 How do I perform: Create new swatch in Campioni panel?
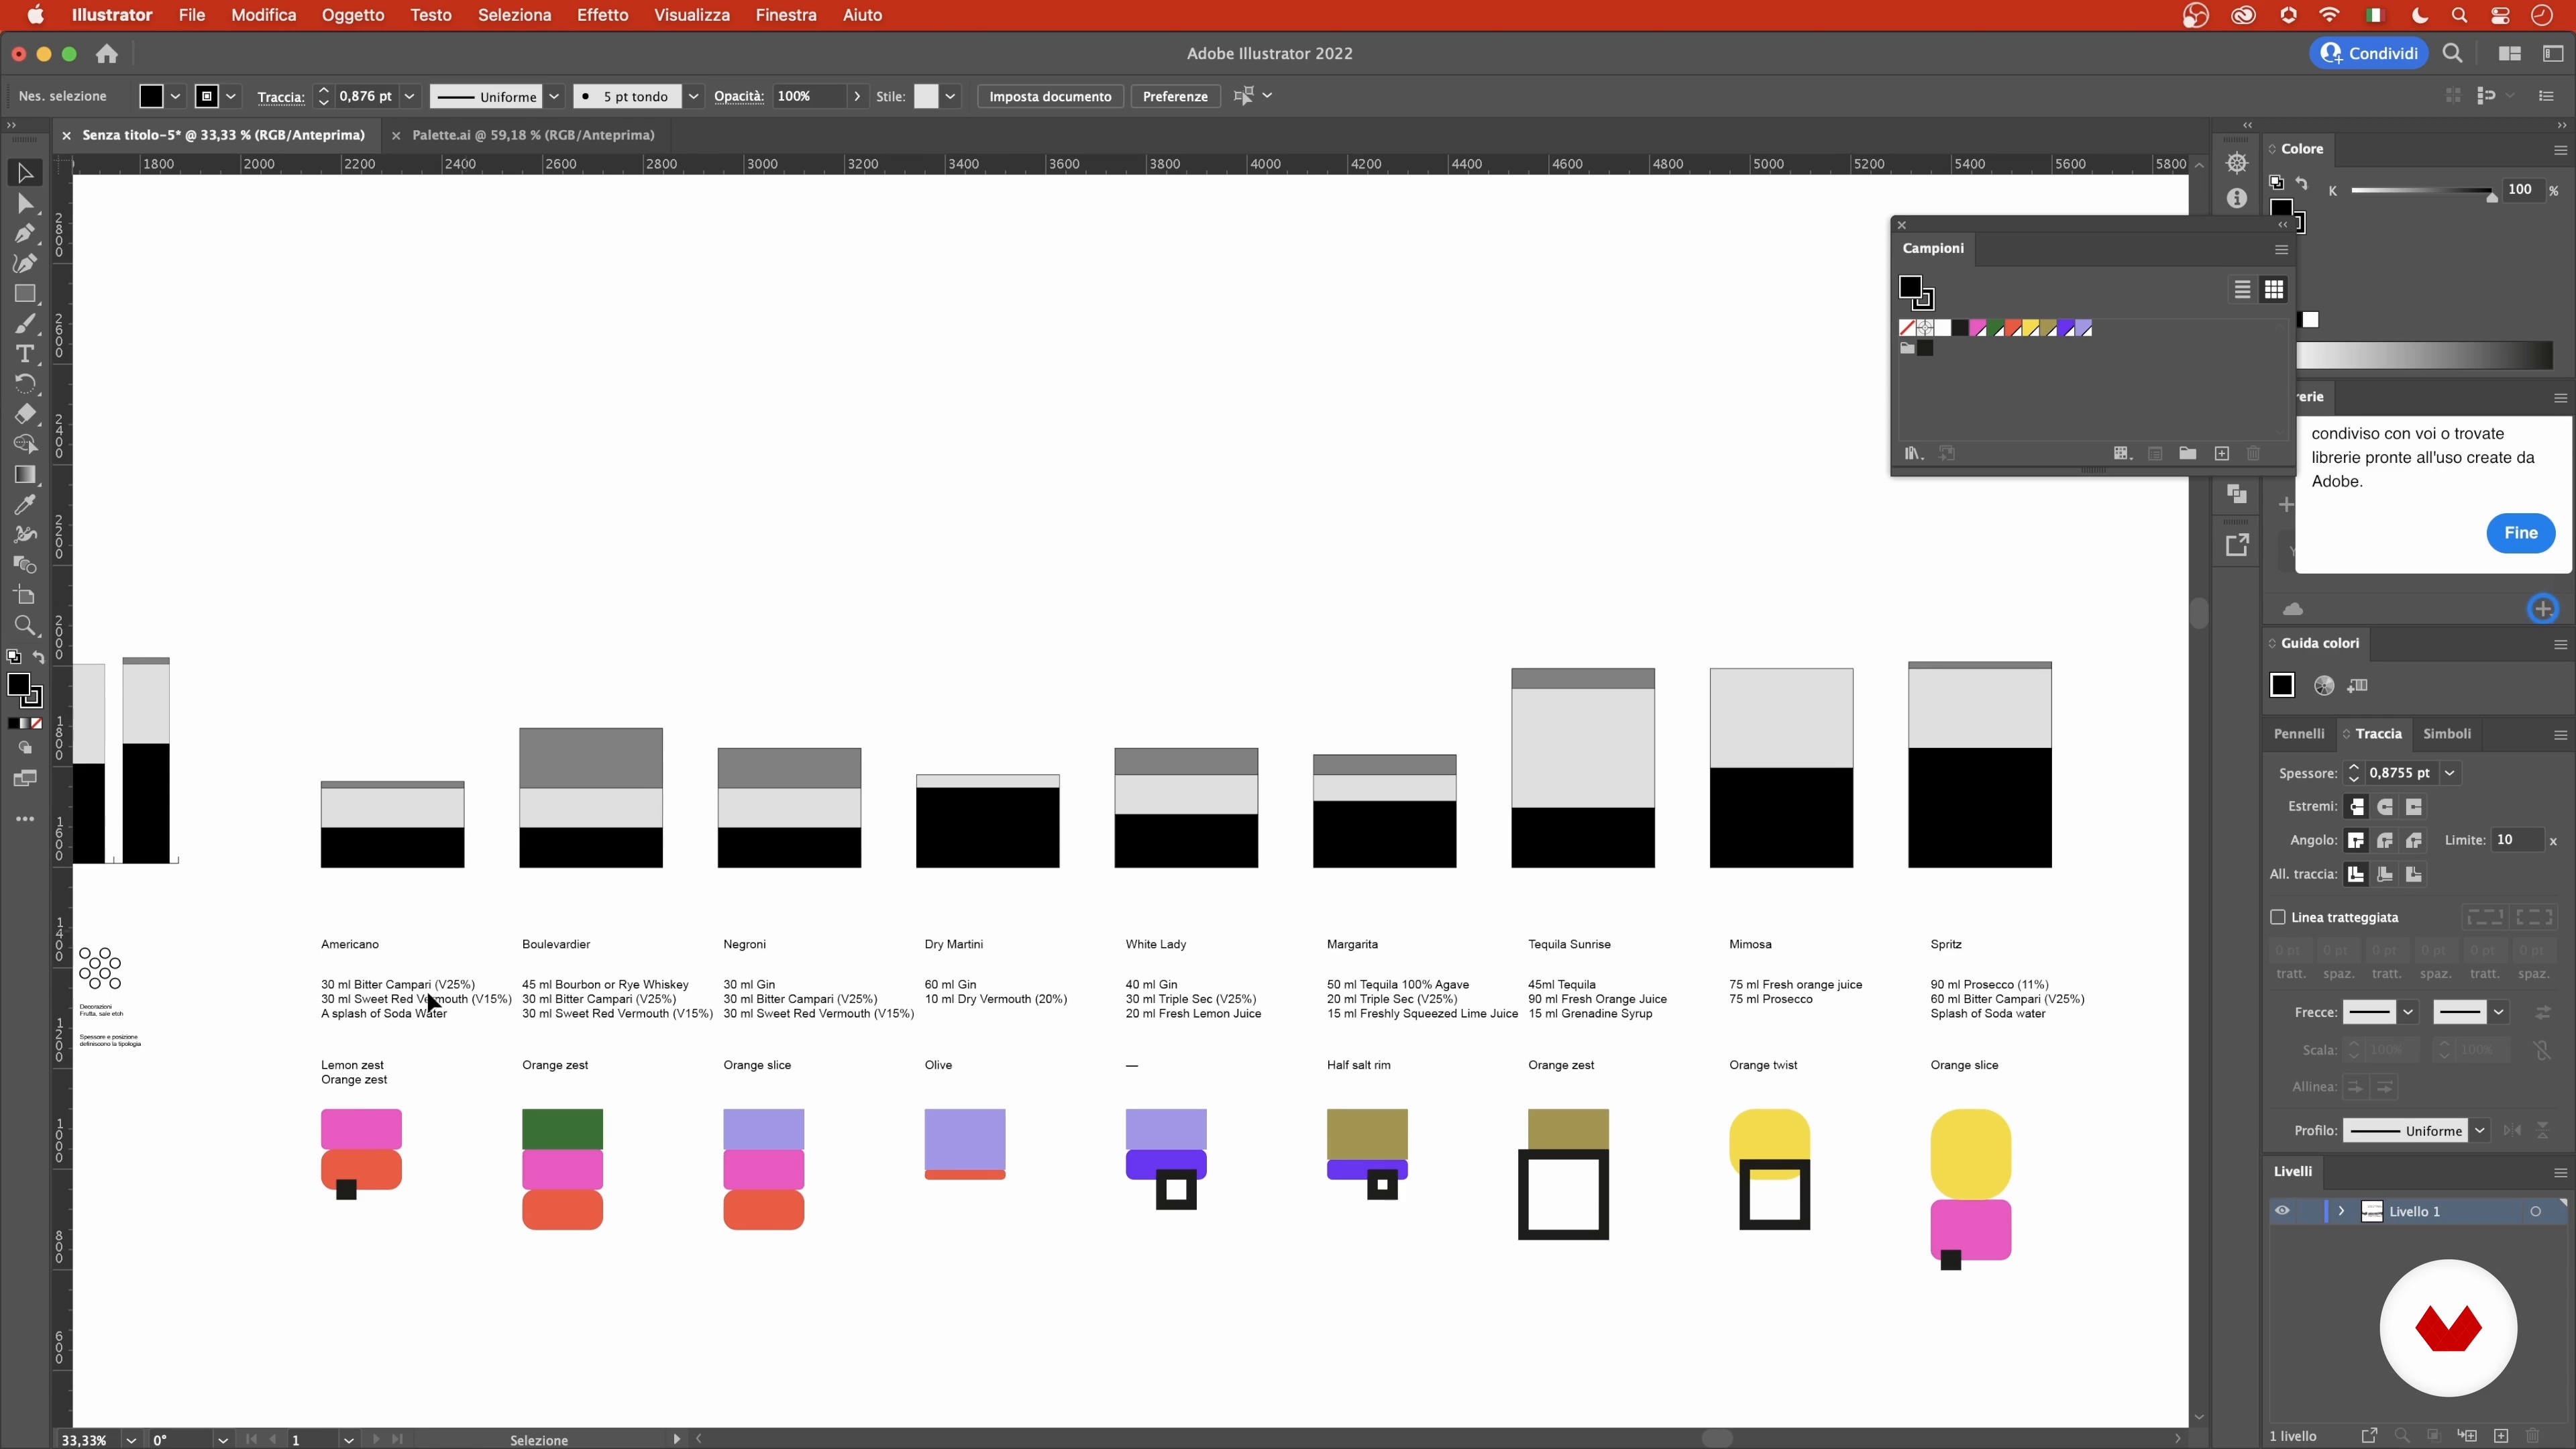point(2221,454)
